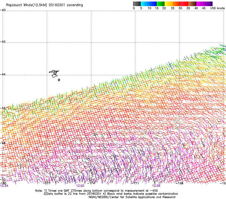The width and height of the screenshot is (226, 199).
Task: Click the blue 10-15 knots color segment
Action: click(153, 4)
